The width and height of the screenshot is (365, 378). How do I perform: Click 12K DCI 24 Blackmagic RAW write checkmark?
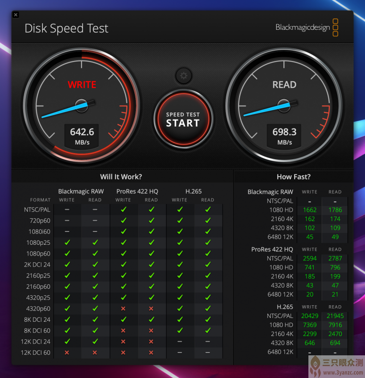click(x=67, y=341)
